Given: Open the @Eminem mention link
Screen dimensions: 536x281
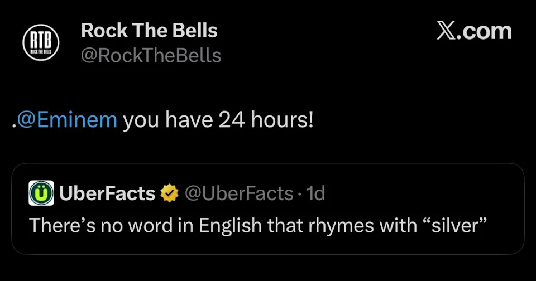Looking at the screenshot, I should [x=67, y=120].
